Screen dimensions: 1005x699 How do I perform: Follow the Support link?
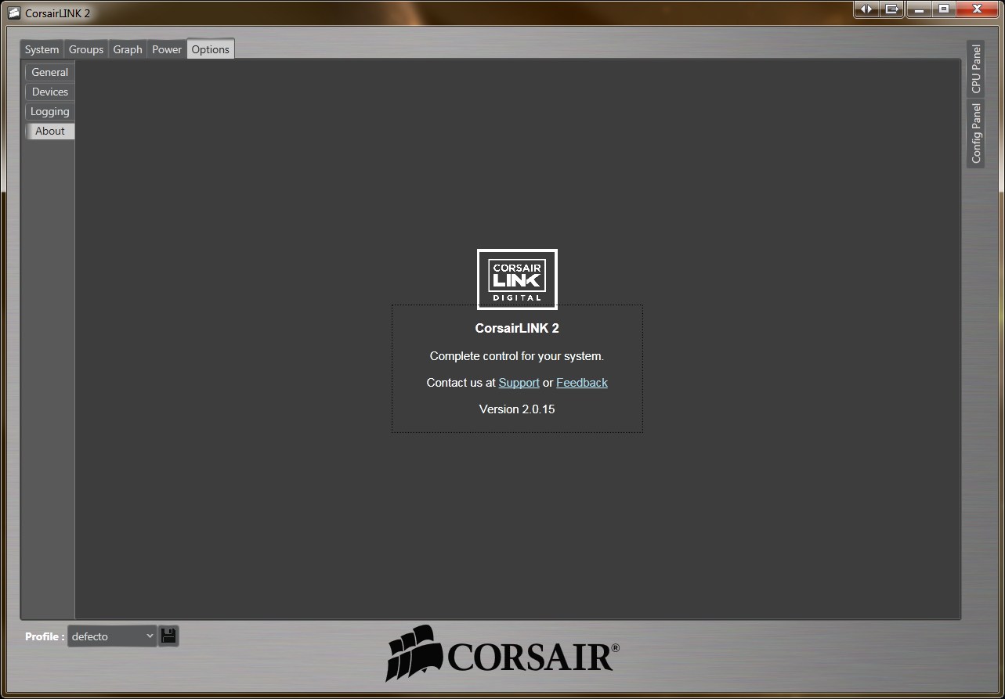point(519,383)
